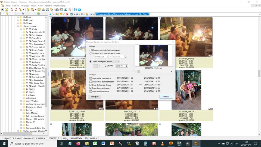Viewport: 261px width, 147px height.
Task: Go back with the blue left arrow
Action: tap(51, 14)
